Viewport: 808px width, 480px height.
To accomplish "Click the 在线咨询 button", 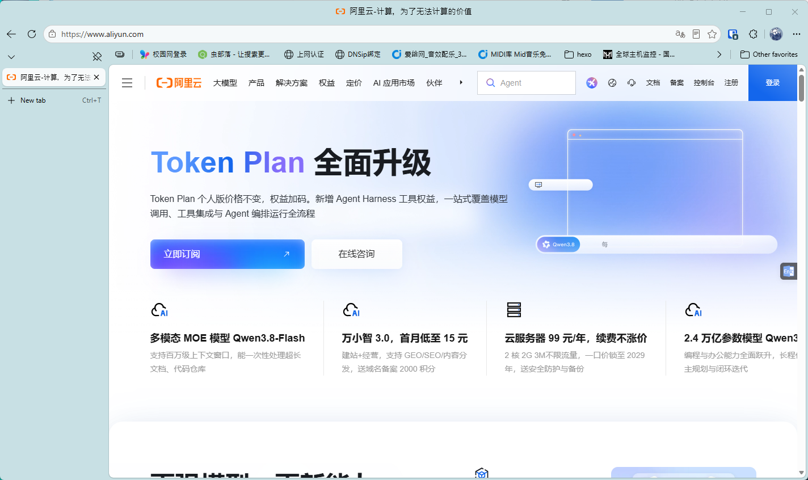I will tap(357, 254).
